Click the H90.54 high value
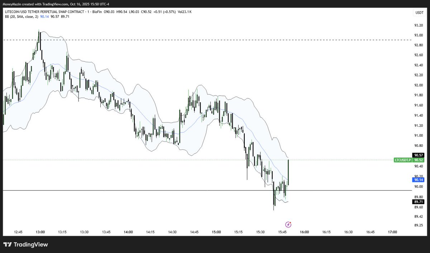Image resolution: width=430 pixels, height=253 pixels. (121, 11)
